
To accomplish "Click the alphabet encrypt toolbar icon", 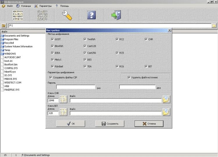I will coord(18,15).
